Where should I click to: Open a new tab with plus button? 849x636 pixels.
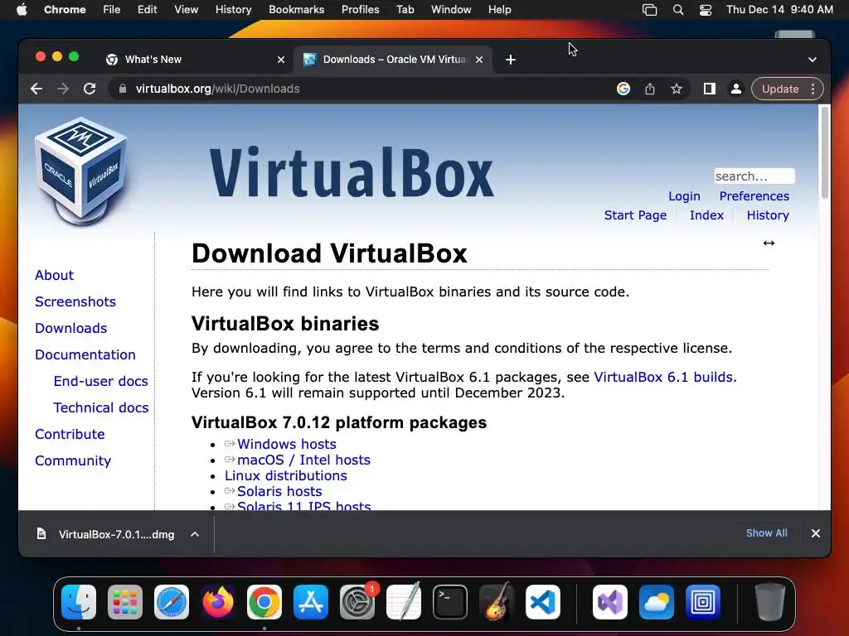(x=510, y=60)
